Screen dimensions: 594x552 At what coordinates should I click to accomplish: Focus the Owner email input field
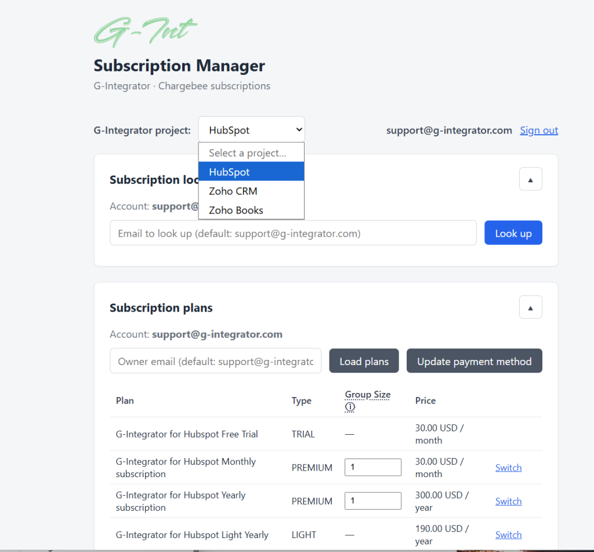tap(216, 361)
